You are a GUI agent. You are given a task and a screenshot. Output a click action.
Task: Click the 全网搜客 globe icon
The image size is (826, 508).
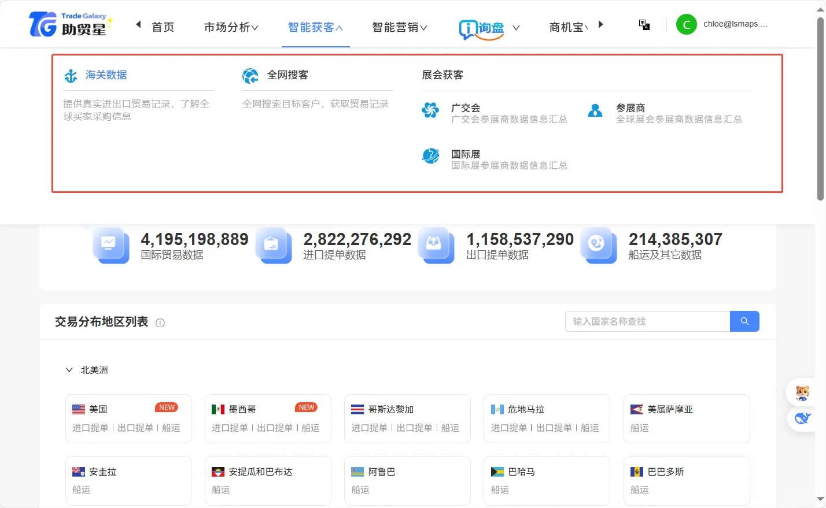click(x=250, y=75)
